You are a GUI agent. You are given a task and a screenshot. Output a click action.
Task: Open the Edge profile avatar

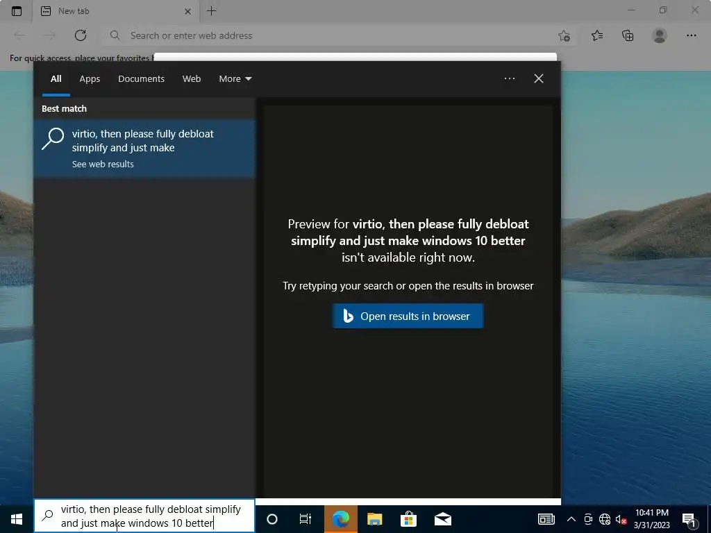tap(660, 35)
